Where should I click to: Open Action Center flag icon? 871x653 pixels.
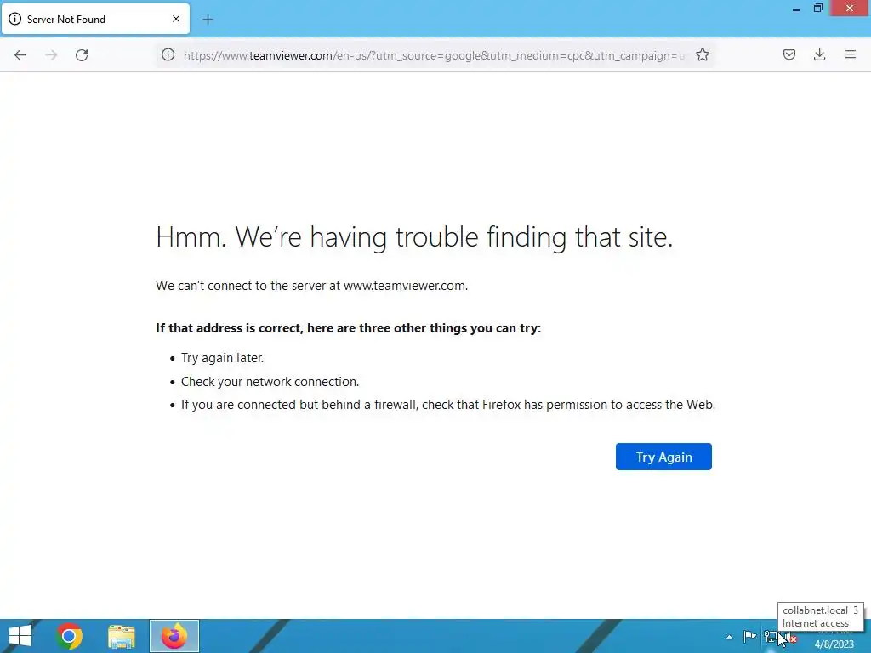point(749,636)
